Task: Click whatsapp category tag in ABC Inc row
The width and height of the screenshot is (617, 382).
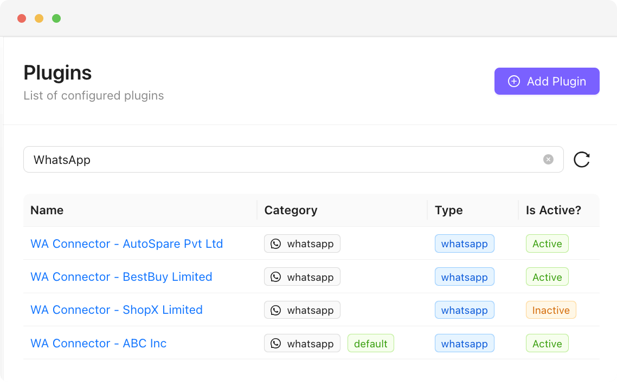Action: pos(302,343)
